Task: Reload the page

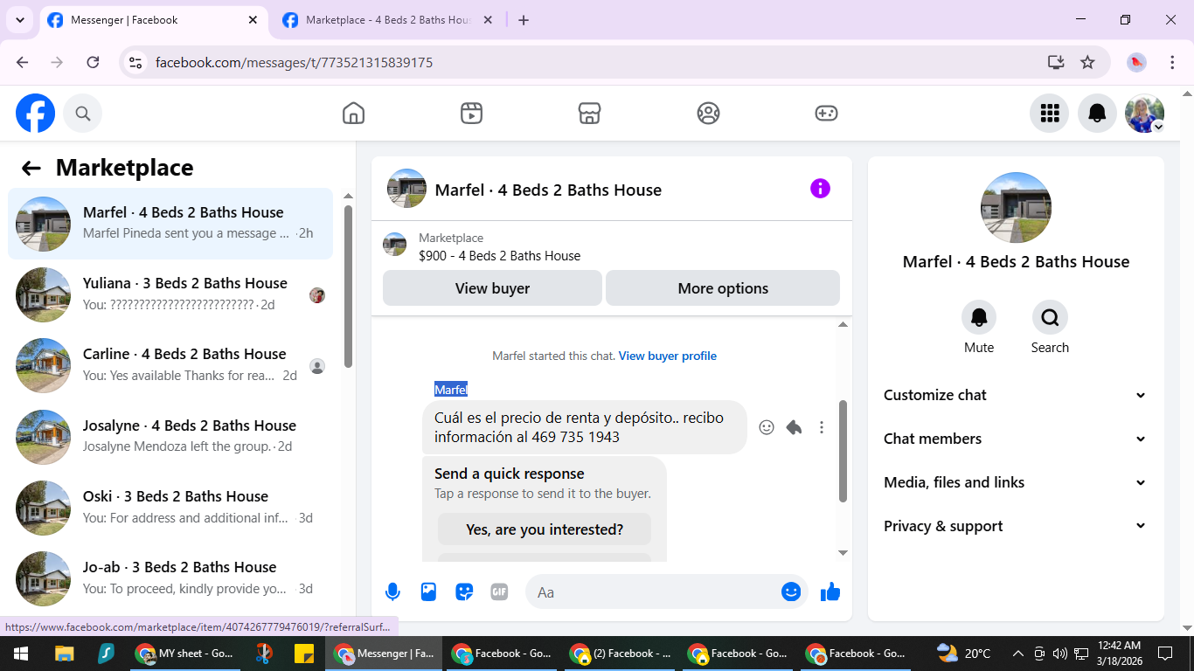Action: [x=93, y=62]
